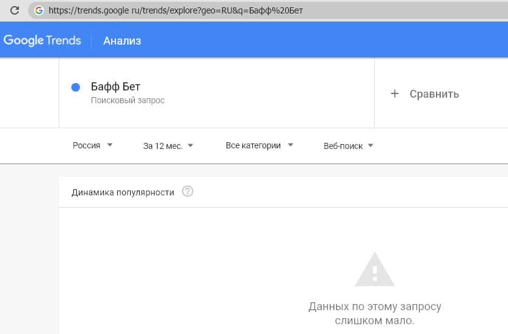The width and height of the screenshot is (508, 334).
Task: Click the down arrow beside Веб-поиск
Action: [371, 146]
